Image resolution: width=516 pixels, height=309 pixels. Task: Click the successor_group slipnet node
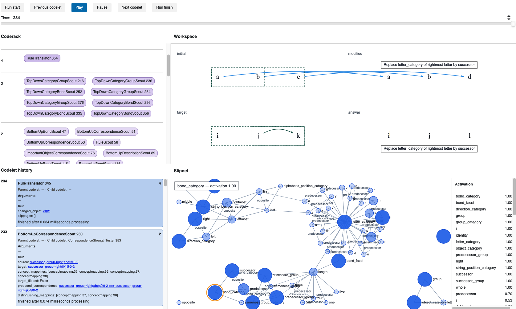pos(265,275)
